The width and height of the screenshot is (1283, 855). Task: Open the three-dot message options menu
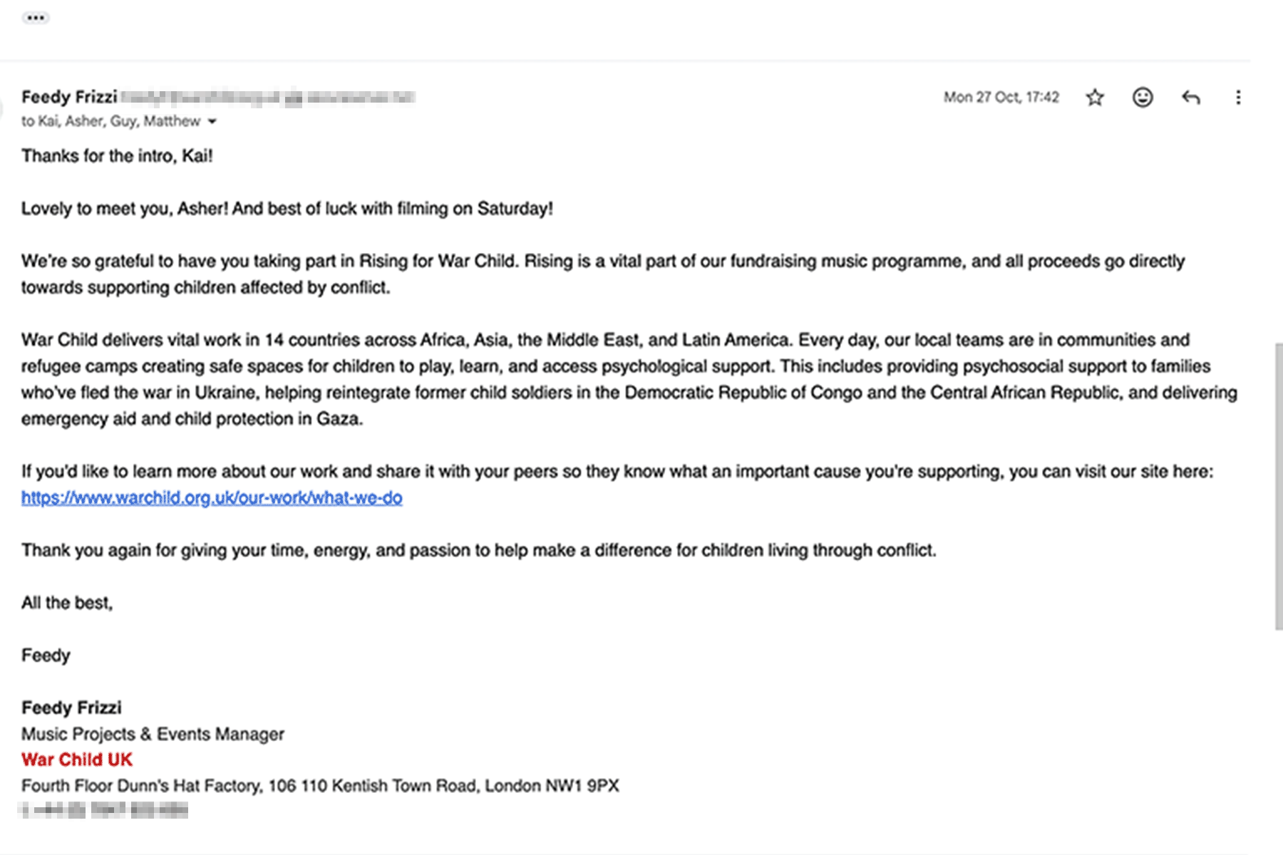(1238, 96)
